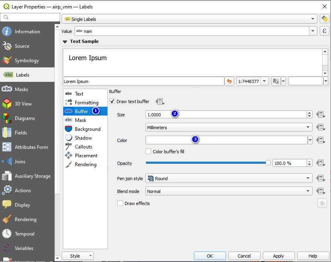Click the Size 1.0000 input field
This screenshot has height=262, width=331.
point(226,114)
